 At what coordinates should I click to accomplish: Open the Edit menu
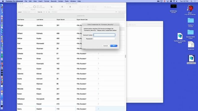(30, 1)
